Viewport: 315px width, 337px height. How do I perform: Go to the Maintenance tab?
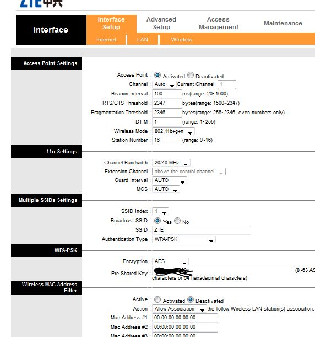pyautogui.click(x=283, y=23)
